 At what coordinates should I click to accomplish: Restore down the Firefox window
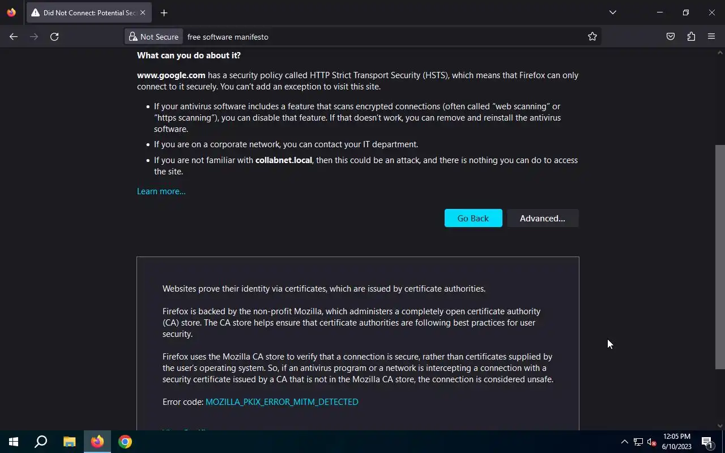click(x=686, y=12)
